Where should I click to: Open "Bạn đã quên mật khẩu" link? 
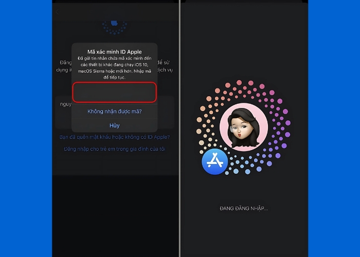pyautogui.click(x=115, y=137)
